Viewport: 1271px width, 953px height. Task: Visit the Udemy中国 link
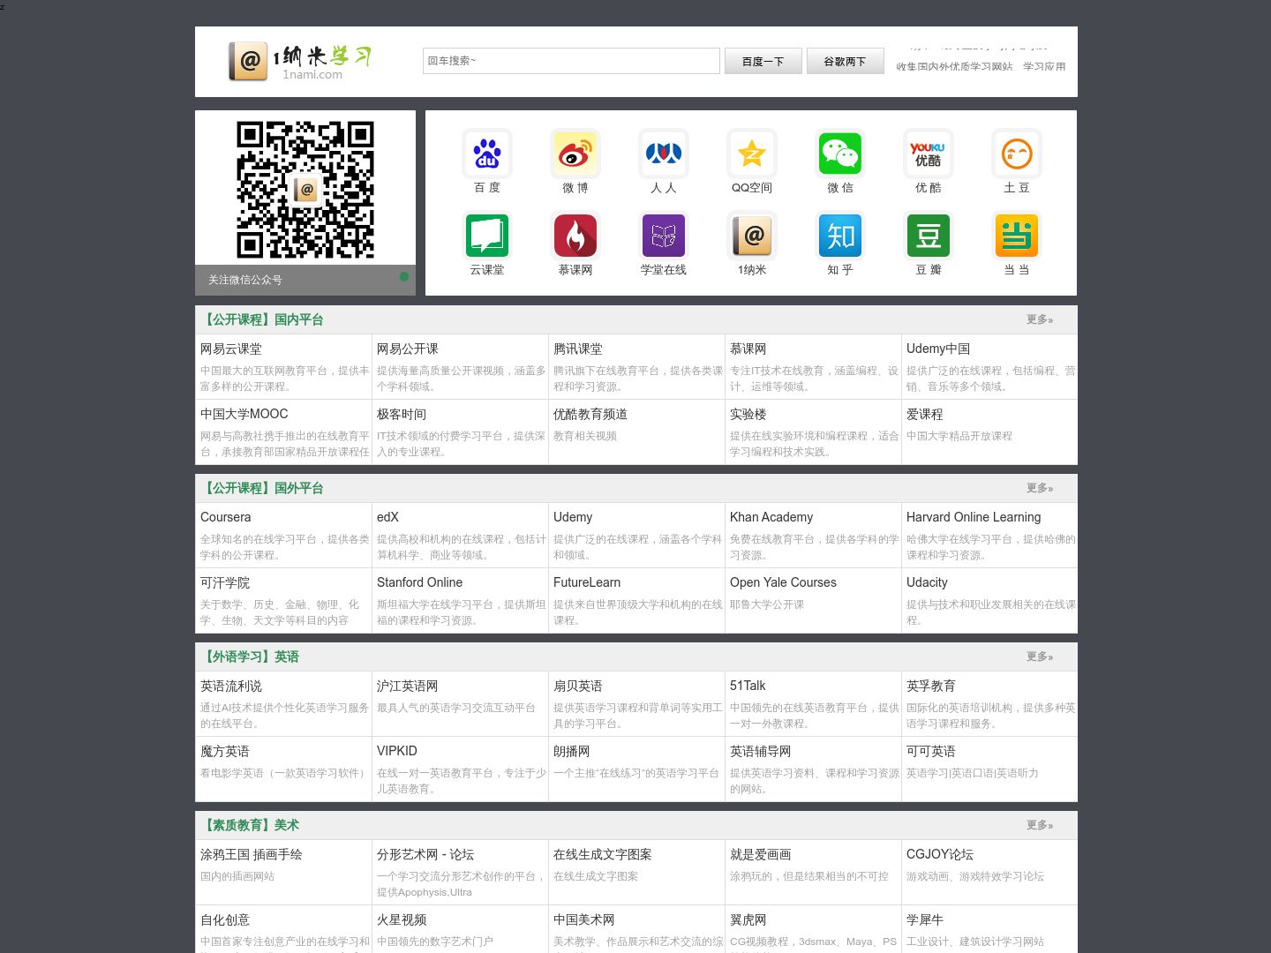(x=938, y=349)
